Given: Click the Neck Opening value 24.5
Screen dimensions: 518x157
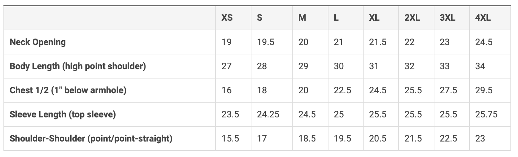Looking at the screenshot, I should tap(484, 42).
